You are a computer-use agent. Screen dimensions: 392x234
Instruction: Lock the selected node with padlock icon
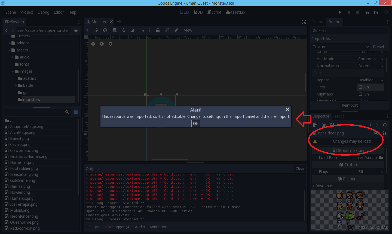158,30
